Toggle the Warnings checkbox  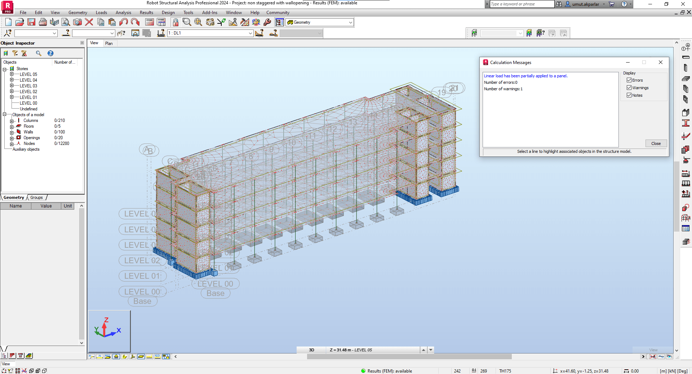(629, 88)
